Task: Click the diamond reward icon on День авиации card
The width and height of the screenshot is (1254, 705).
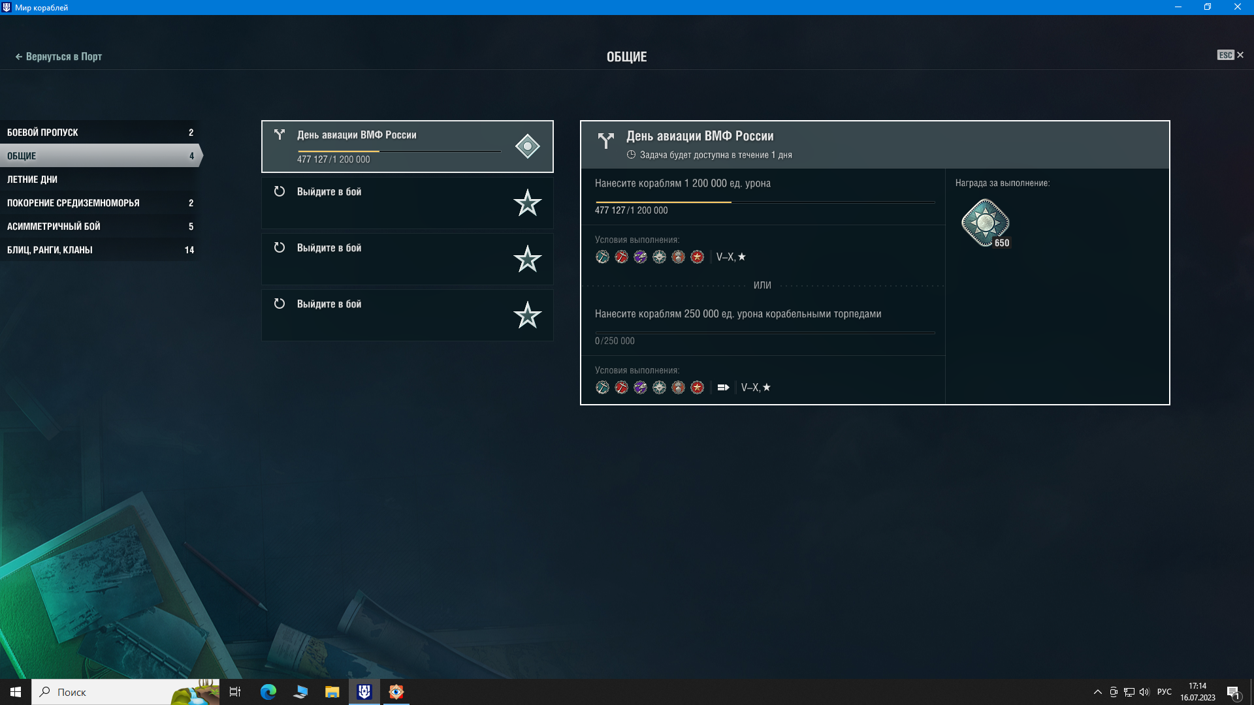Action: click(x=527, y=146)
